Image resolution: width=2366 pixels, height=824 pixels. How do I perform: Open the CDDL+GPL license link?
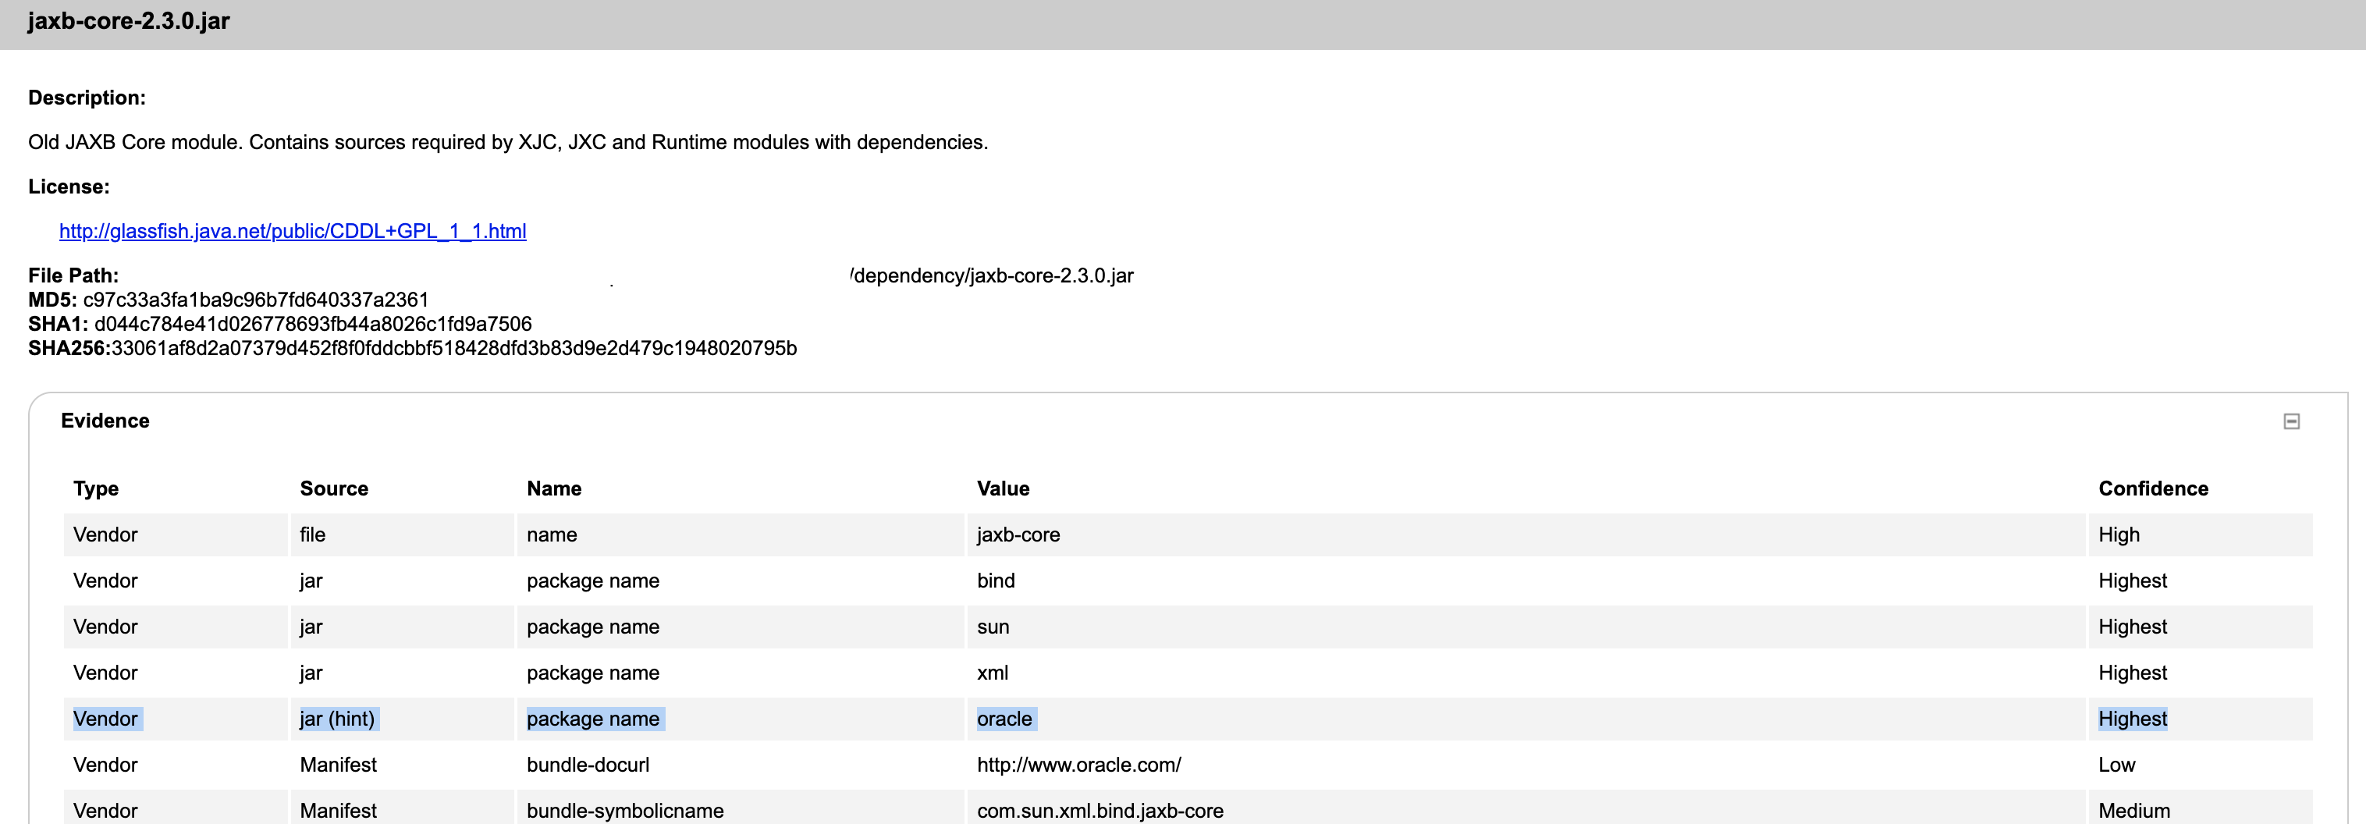(292, 232)
